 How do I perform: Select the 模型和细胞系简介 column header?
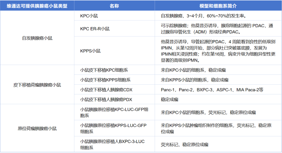tap(218, 6)
